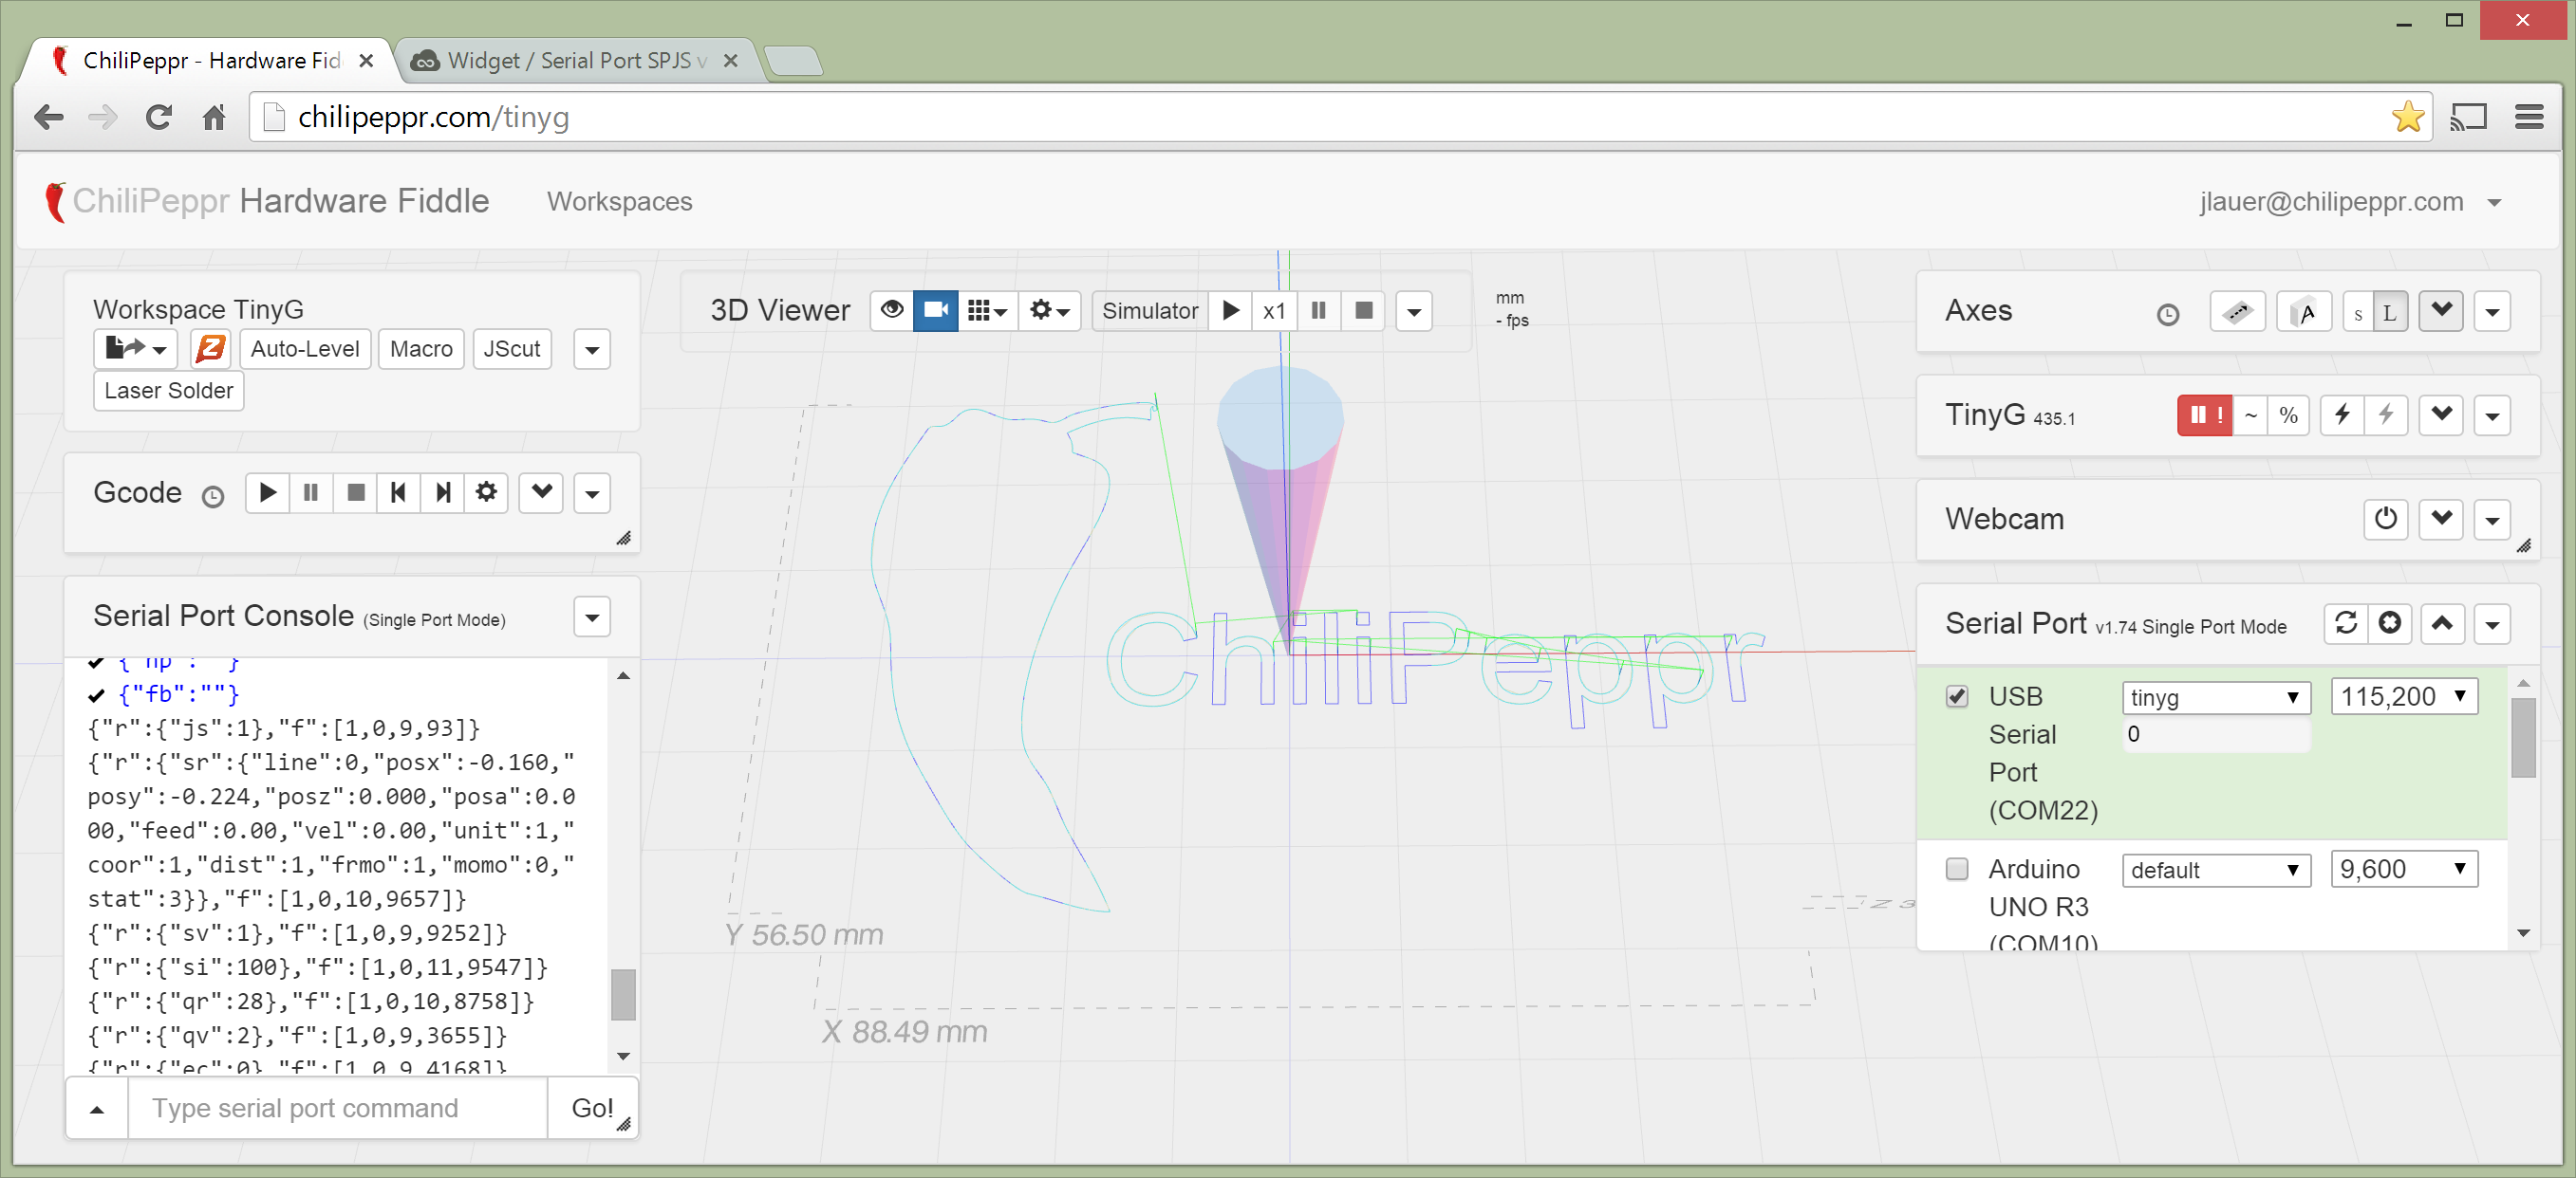Click the serial port command input field
Screen dimensions: 2576x1178
tap(338, 1107)
